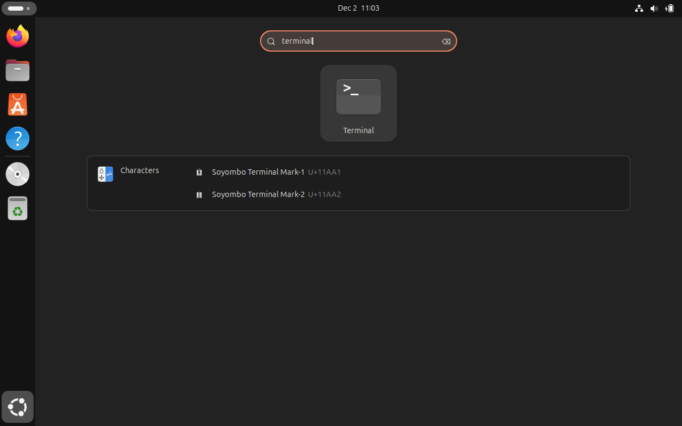The image size is (682, 426).
Task: Click the workspace indicator pill at top-left
Action: [x=19, y=9]
